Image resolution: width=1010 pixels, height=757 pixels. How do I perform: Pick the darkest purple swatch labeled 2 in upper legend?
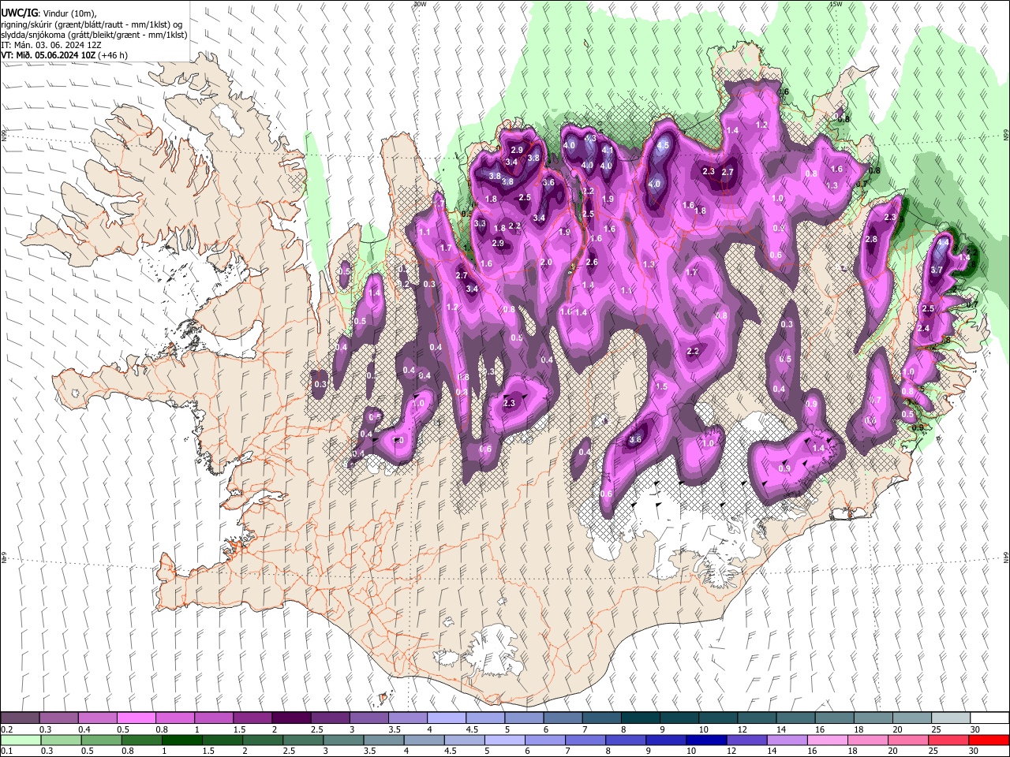(290, 718)
